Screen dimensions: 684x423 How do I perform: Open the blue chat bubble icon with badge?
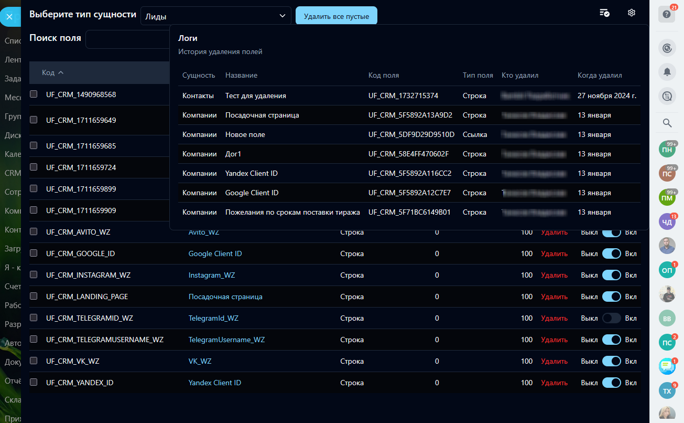(x=667, y=366)
